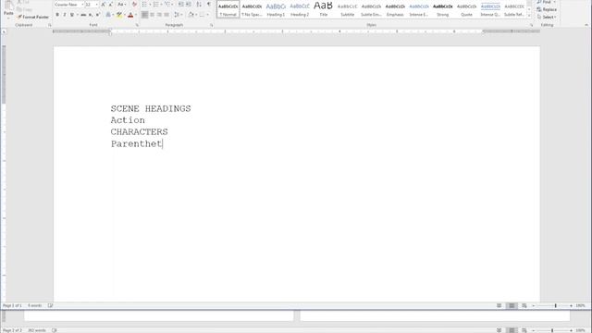The height and width of the screenshot is (333, 592).
Task: Click the Increase Indent icon
Action: [x=189, y=5]
